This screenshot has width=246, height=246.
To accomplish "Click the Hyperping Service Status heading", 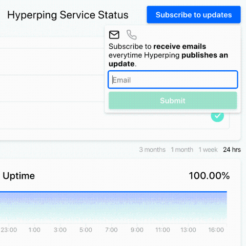I will (x=68, y=15).
